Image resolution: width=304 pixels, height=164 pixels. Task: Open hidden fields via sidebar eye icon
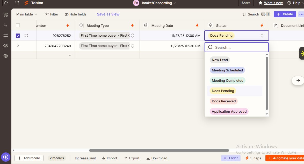(x=6, y=46)
